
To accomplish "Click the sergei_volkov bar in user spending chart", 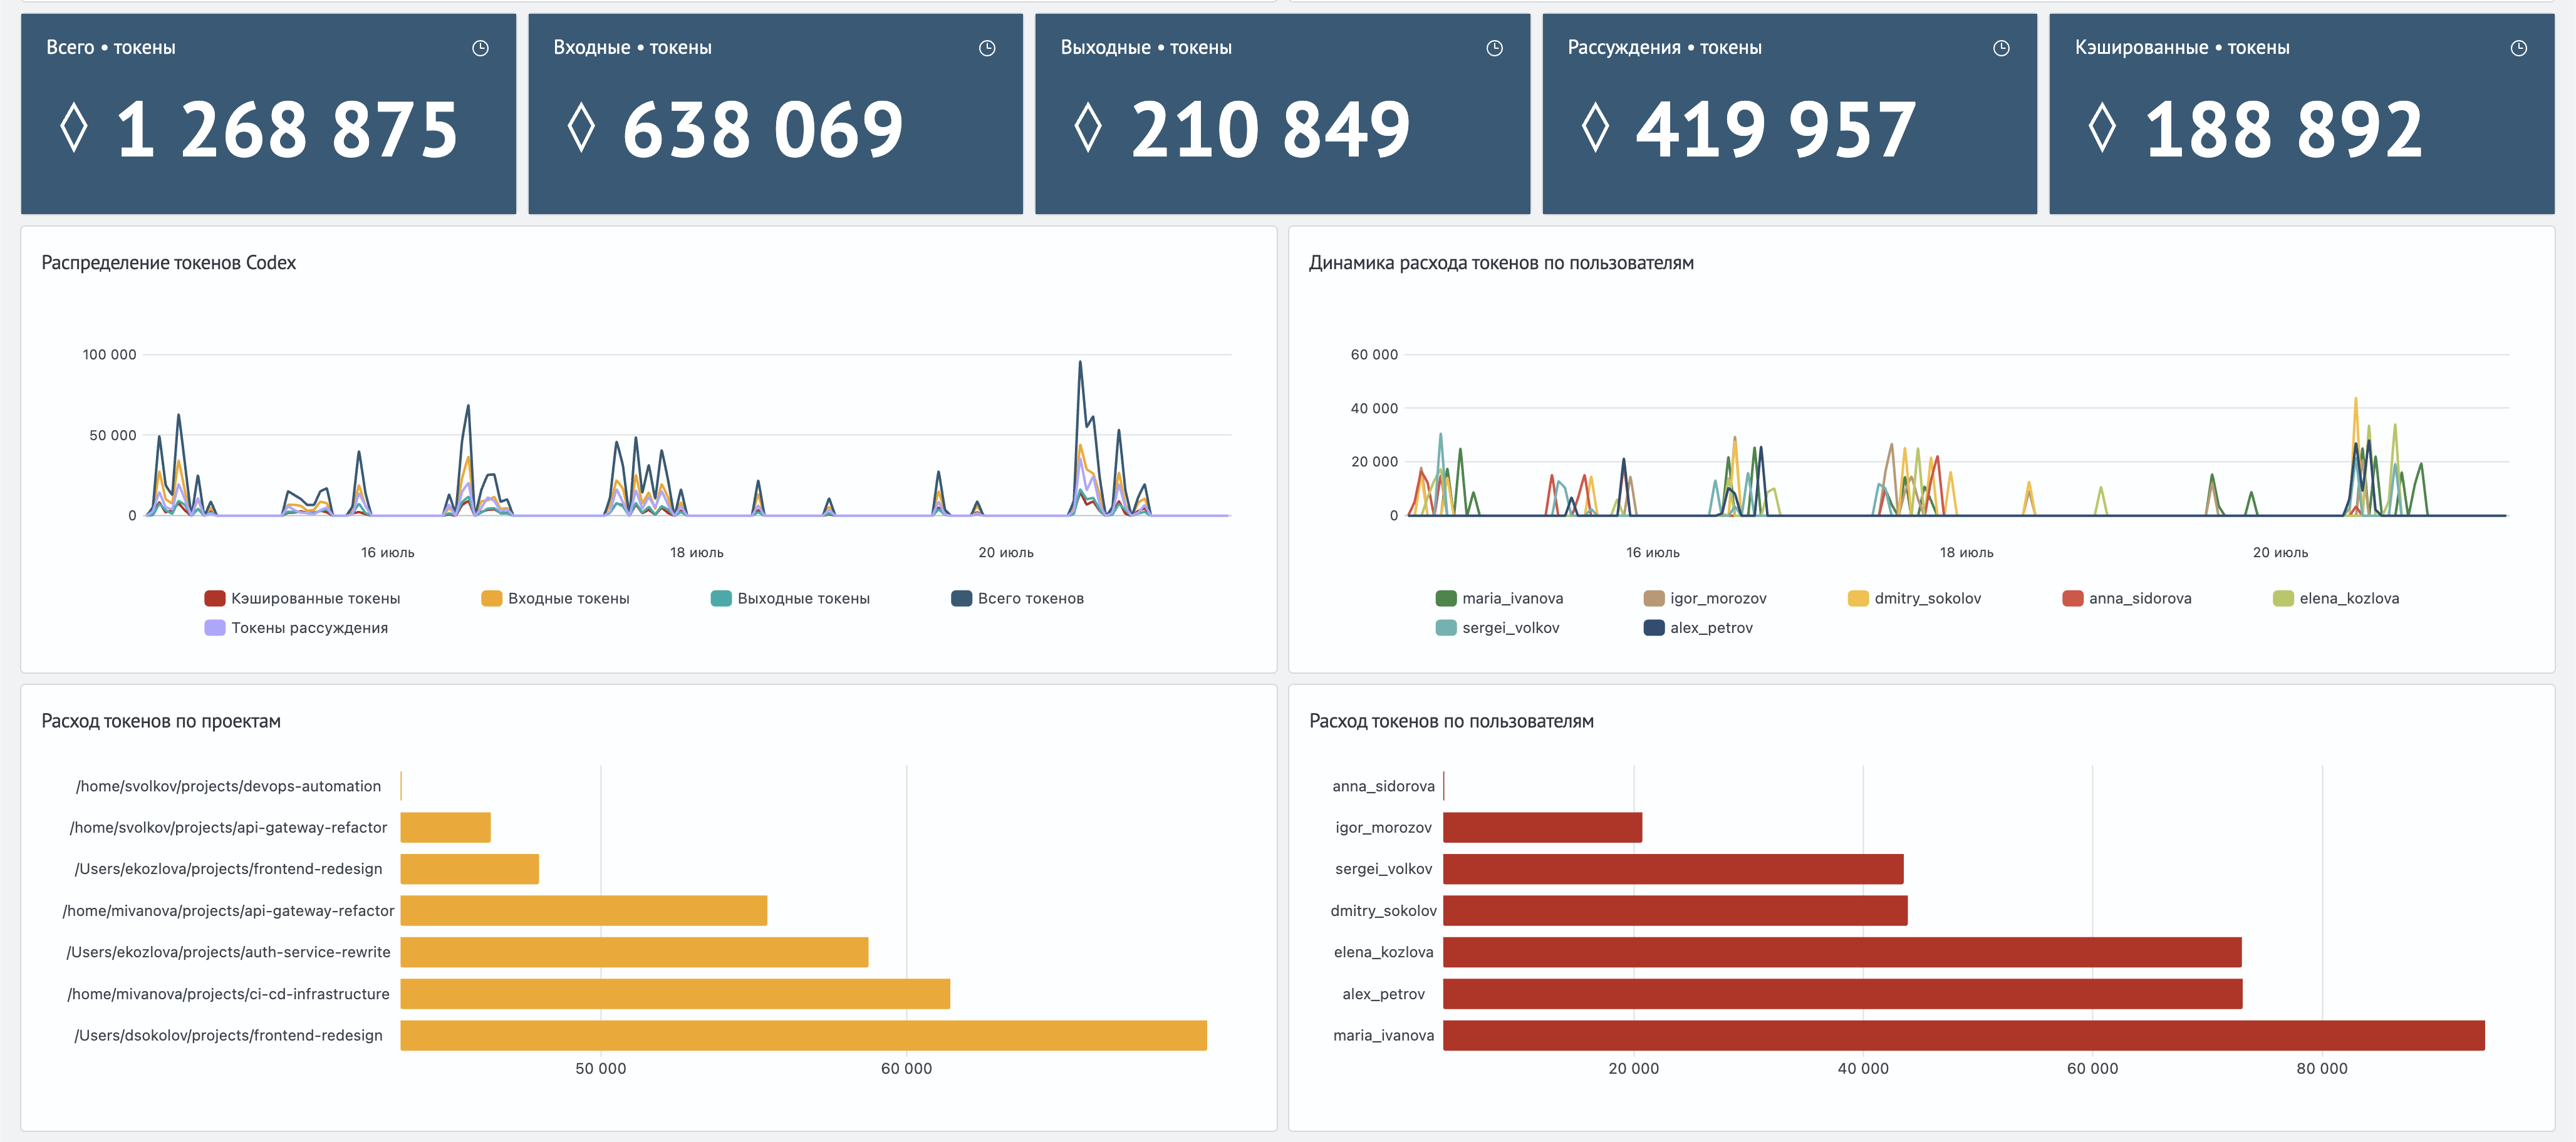I will pos(1673,869).
